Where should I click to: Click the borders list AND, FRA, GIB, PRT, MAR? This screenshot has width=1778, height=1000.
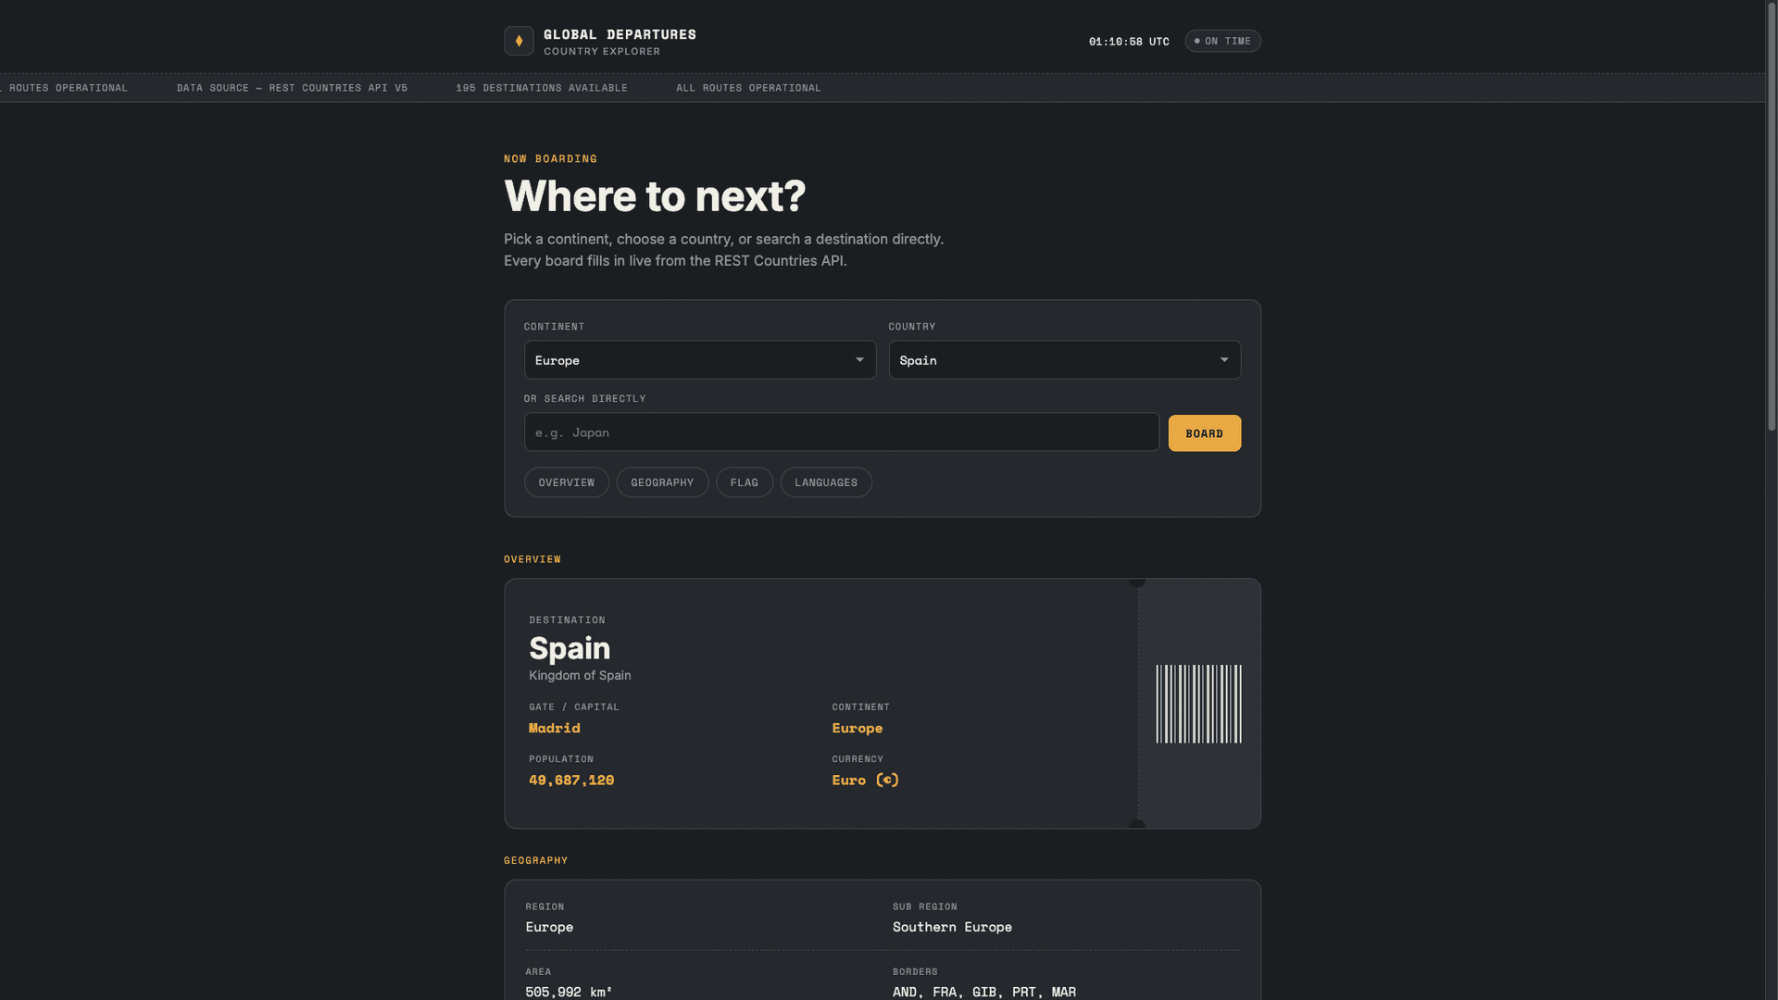983,992
